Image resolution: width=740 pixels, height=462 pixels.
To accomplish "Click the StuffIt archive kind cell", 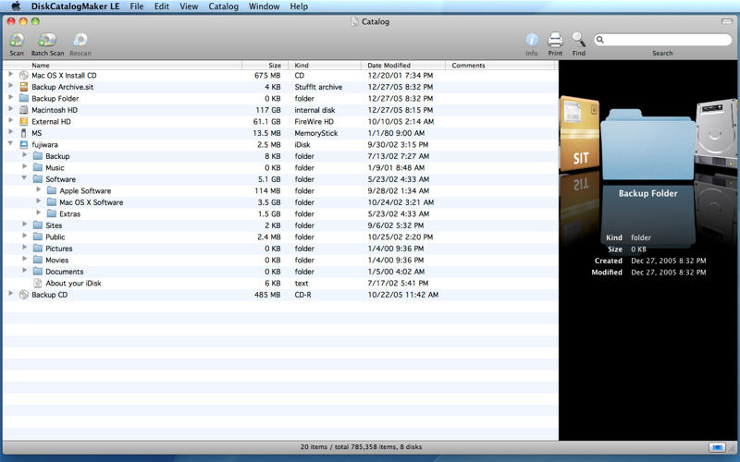I will 318,87.
